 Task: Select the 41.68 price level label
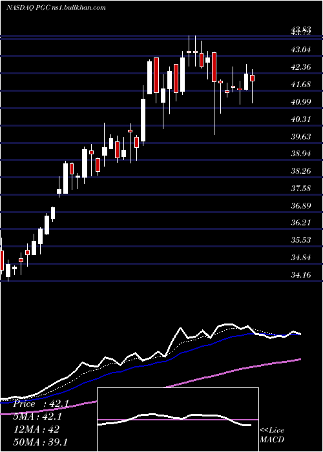pyautogui.click(x=301, y=84)
